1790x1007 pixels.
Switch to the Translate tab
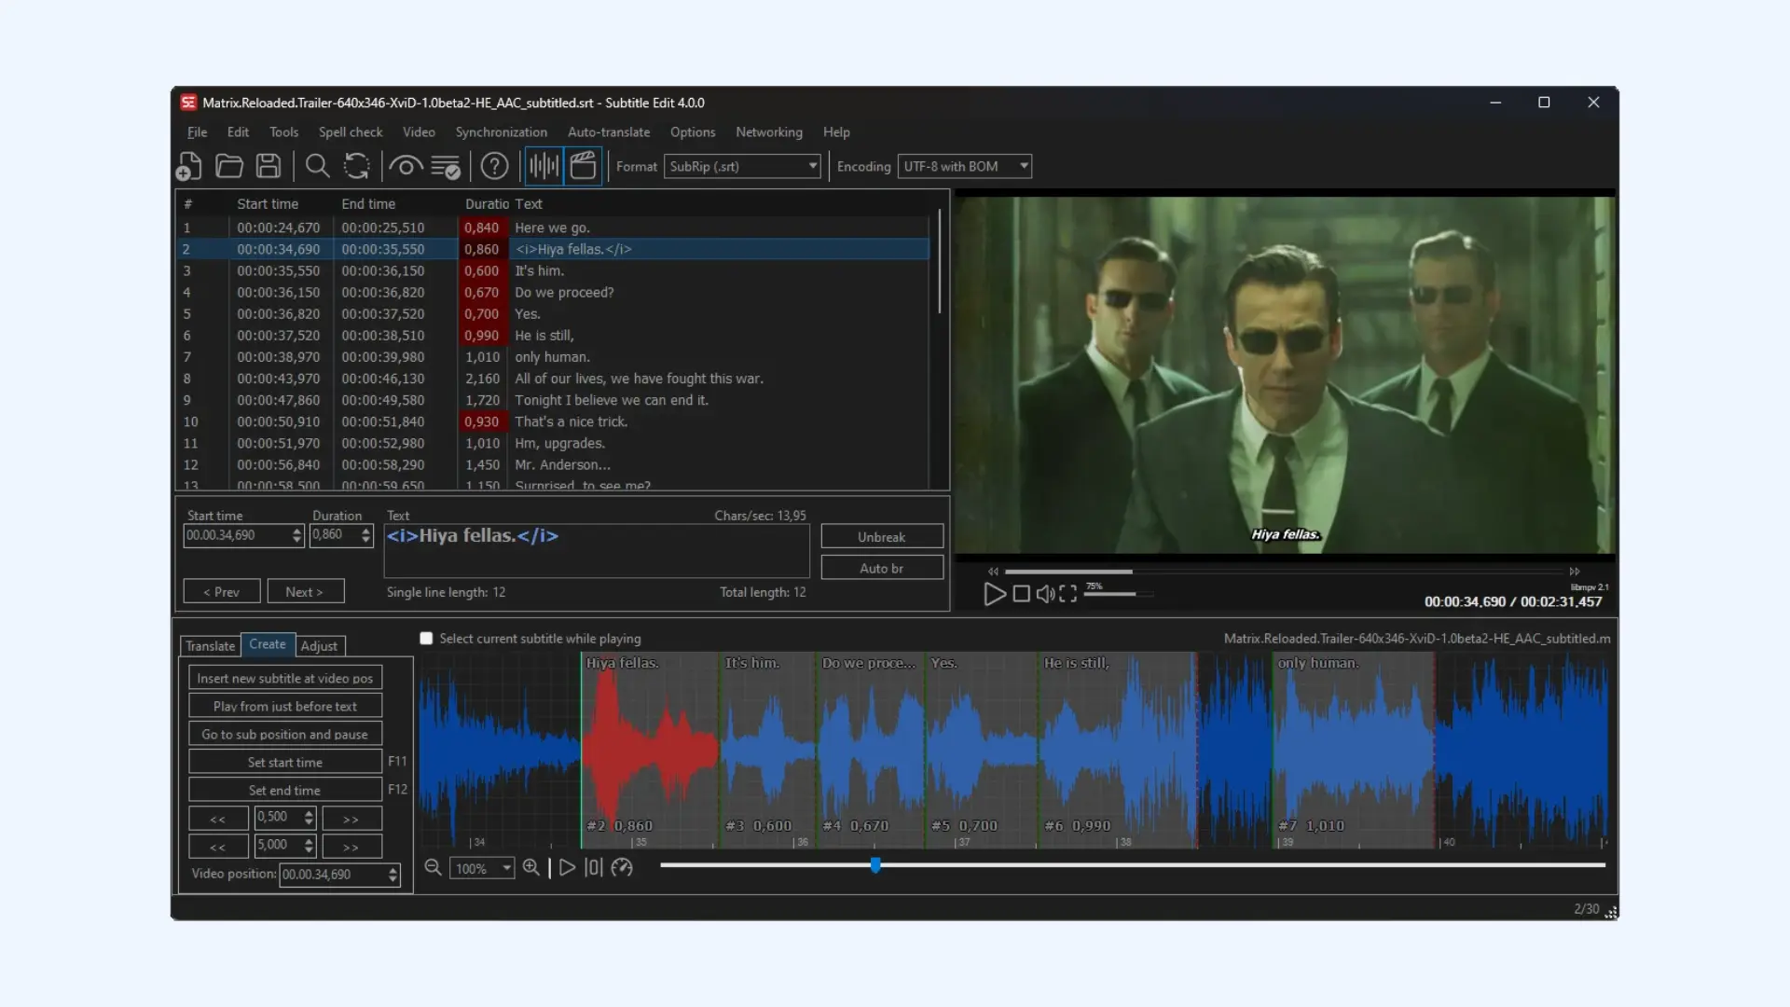(210, 646)
